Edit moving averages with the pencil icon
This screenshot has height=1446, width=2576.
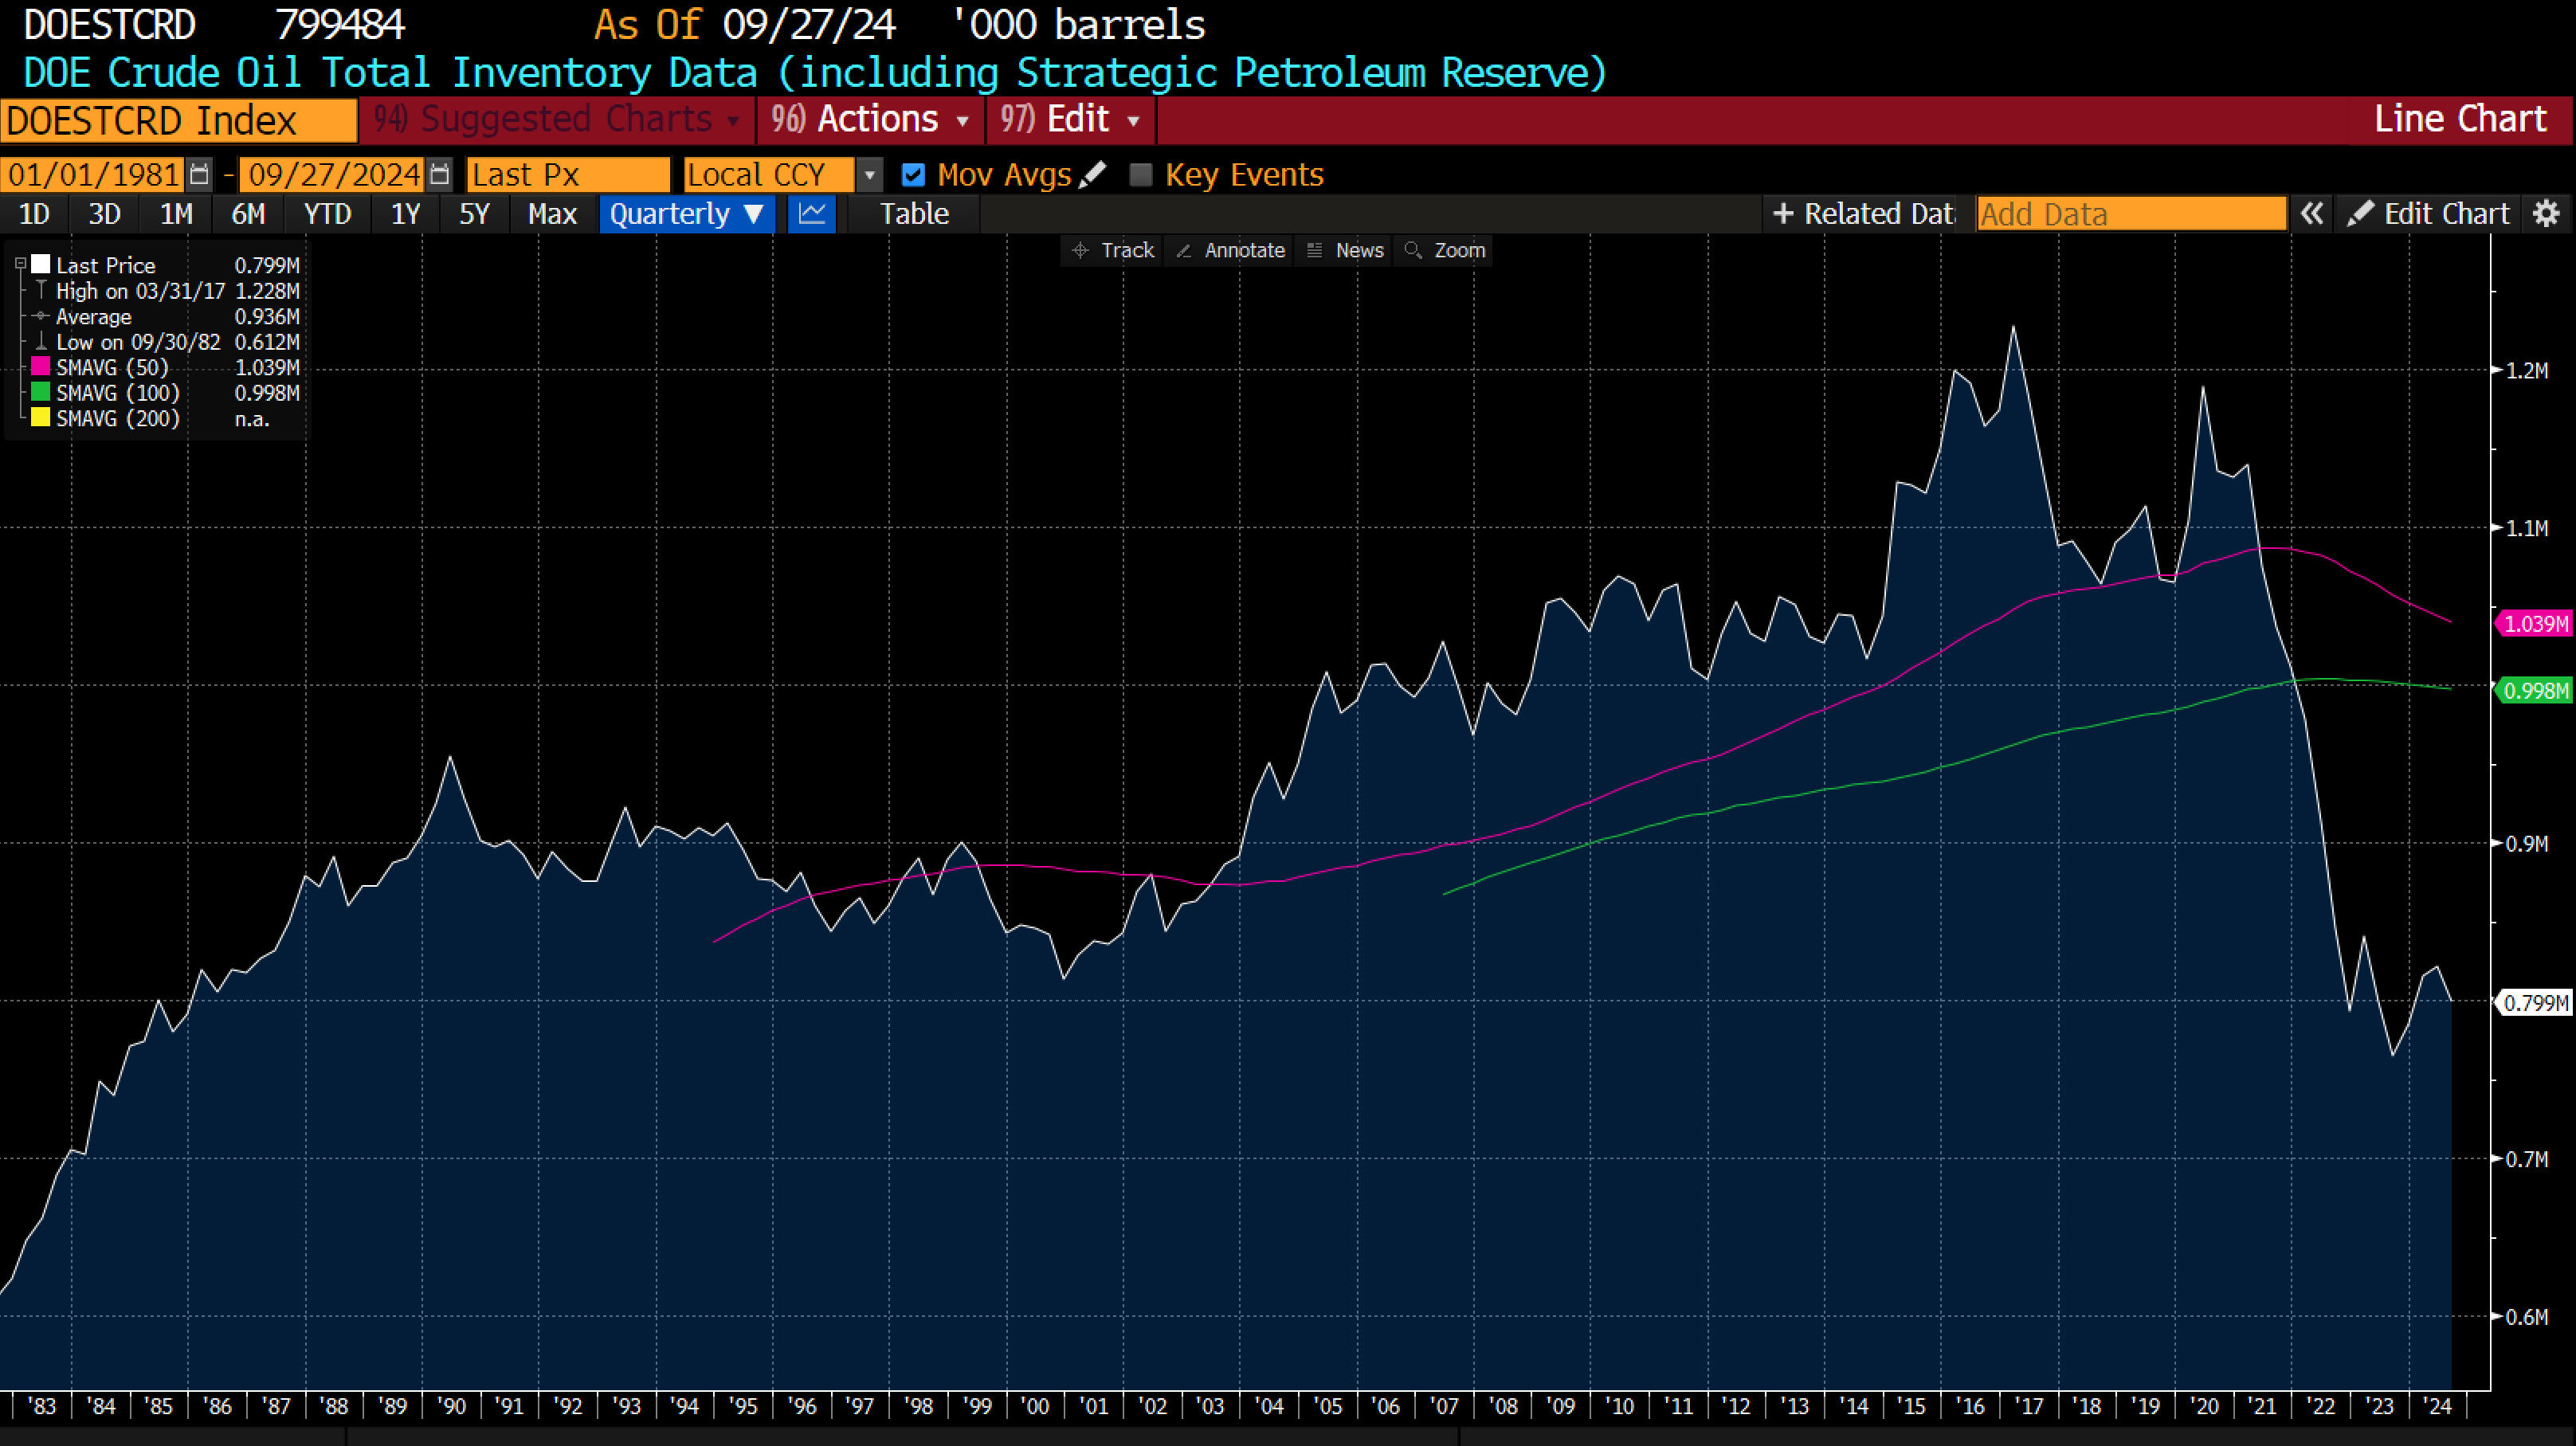click(x=1092, y=174)
